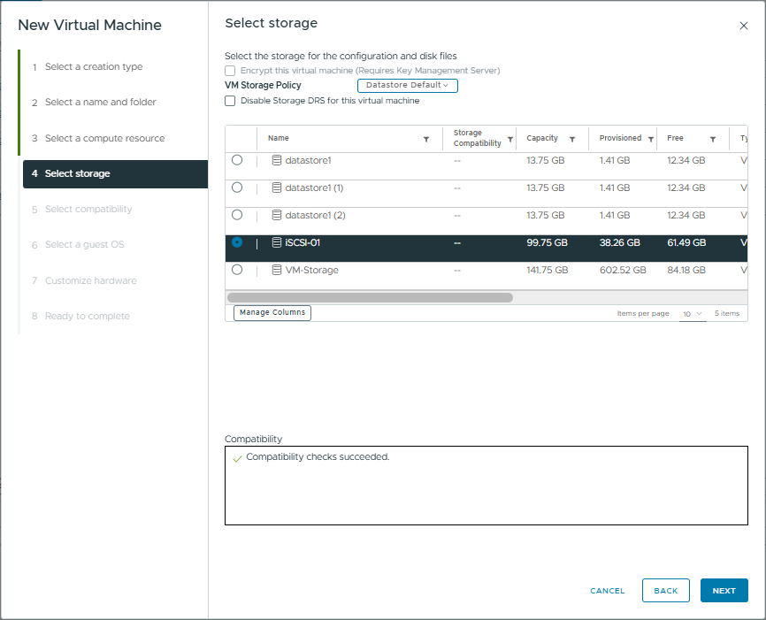The image size is (766, 620).
Task: Enable the Encrypt this virtual machine checkbox
Action: click(230, 71)
